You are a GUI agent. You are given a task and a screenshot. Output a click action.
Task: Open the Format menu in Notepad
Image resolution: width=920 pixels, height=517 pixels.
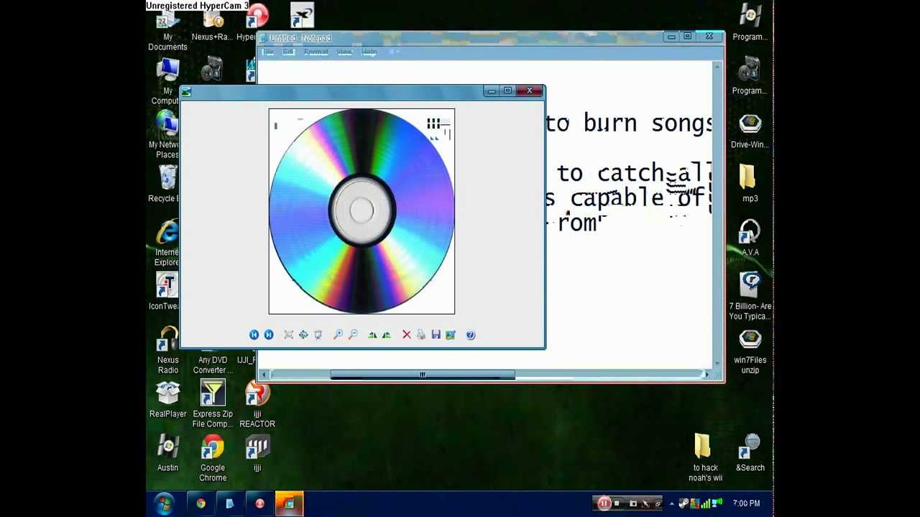coord(316,52)
